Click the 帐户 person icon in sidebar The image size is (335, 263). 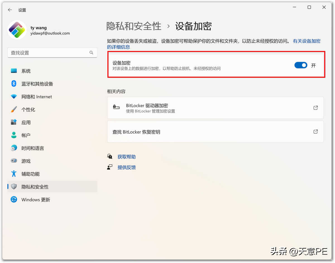click(x=14, y=135)
